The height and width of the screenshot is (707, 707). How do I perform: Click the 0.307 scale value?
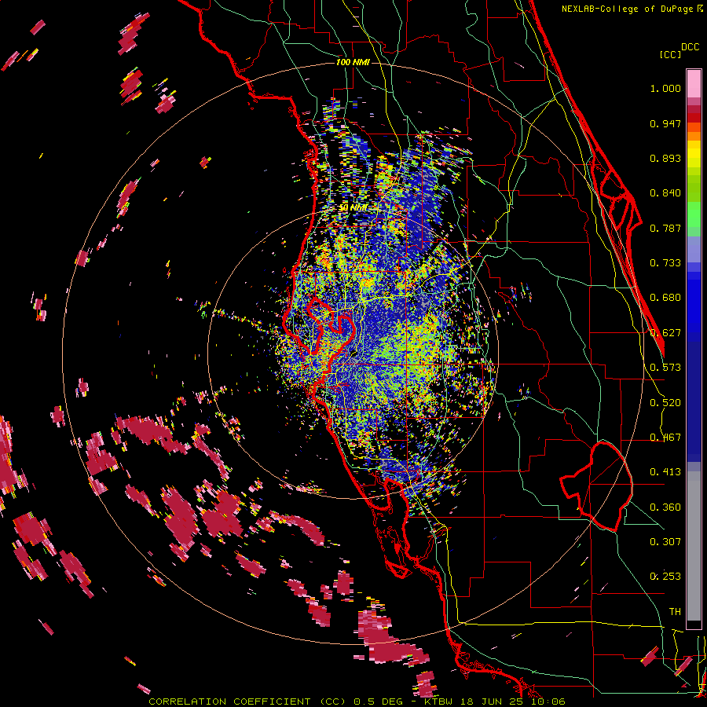point(665,542)
